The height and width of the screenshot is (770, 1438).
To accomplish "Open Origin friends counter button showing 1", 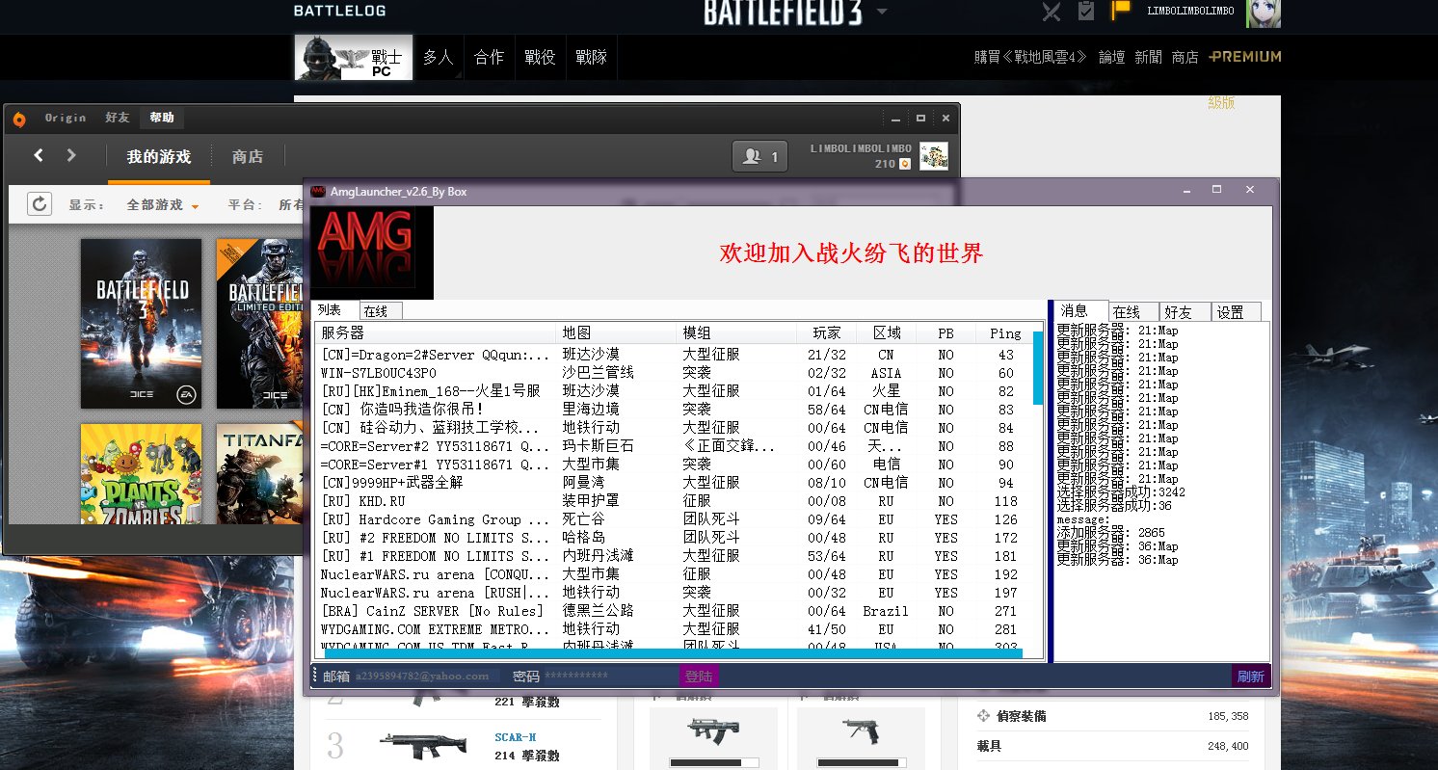I will (x=760, y=157).
